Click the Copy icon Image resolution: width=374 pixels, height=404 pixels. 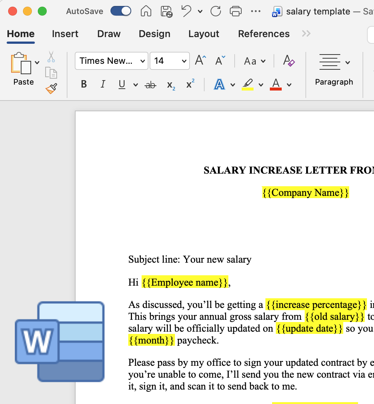51,73
